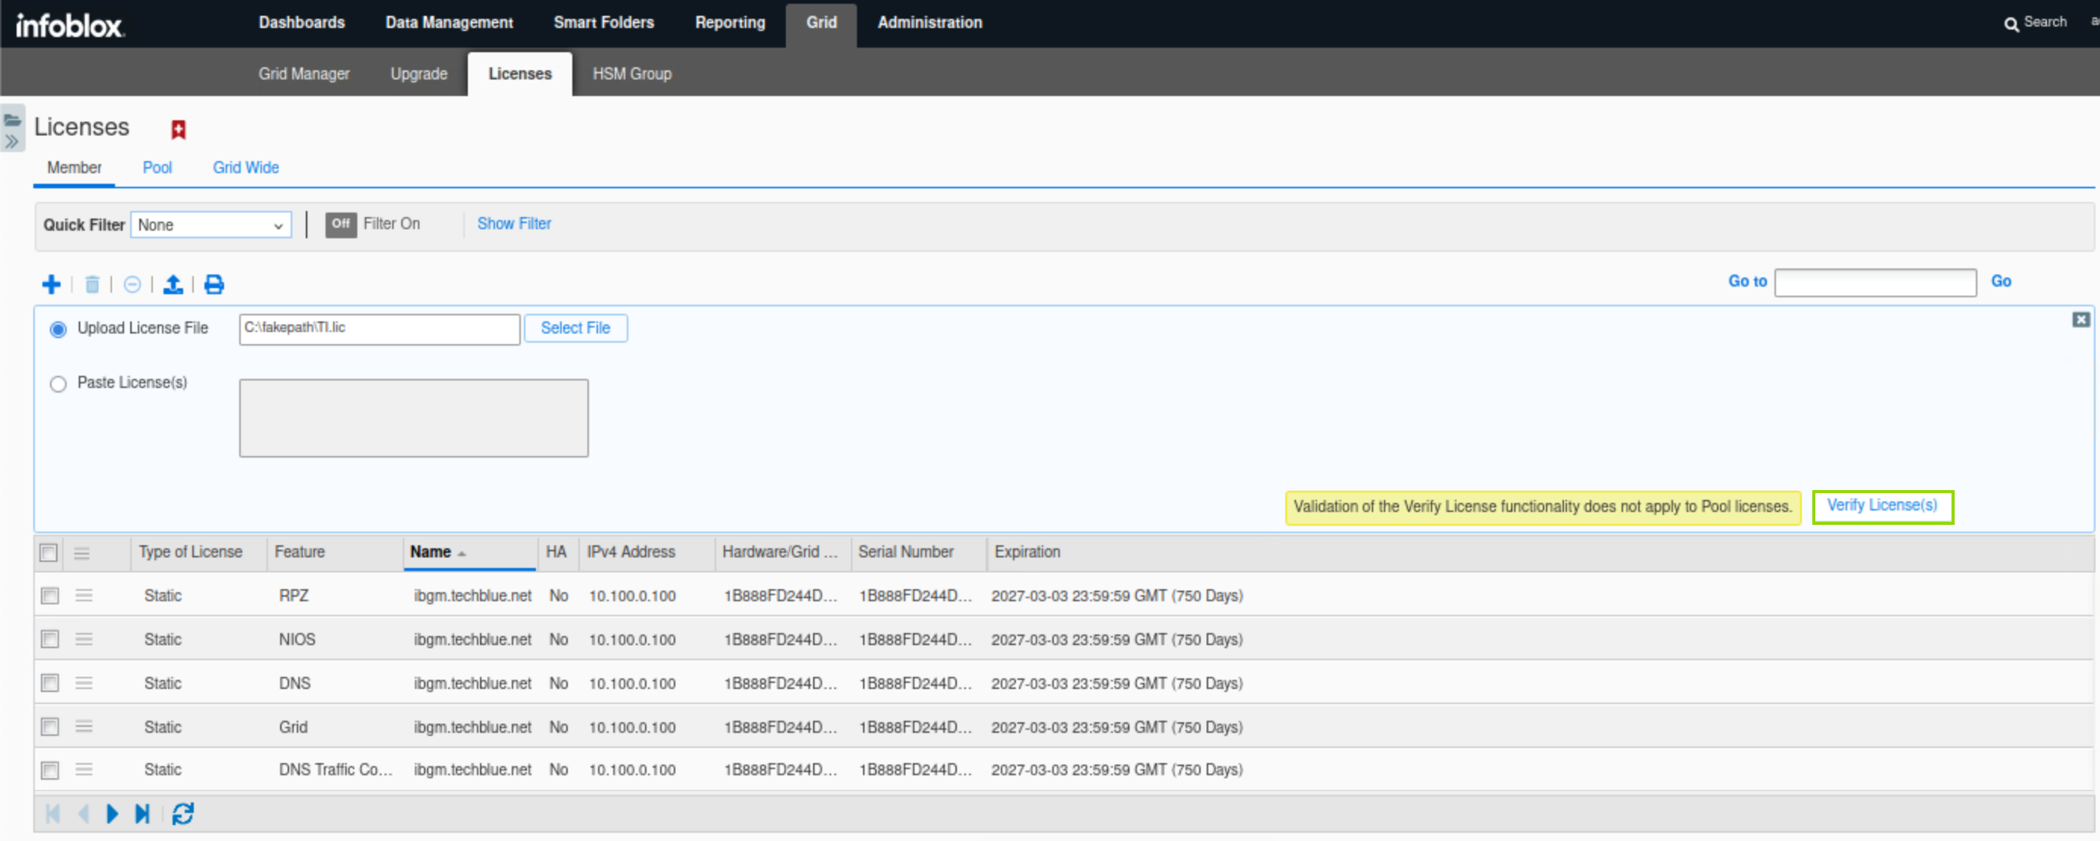Click the printer icon in toolbar
This screenshot has height=841, width=2100.
[213, 284]
